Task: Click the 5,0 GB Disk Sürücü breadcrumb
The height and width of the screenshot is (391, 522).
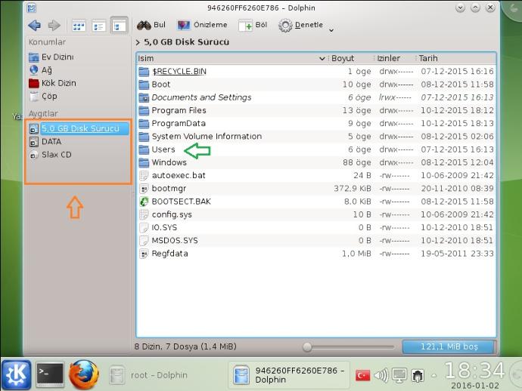Action: pyautogui.click(x=186, y=42)
